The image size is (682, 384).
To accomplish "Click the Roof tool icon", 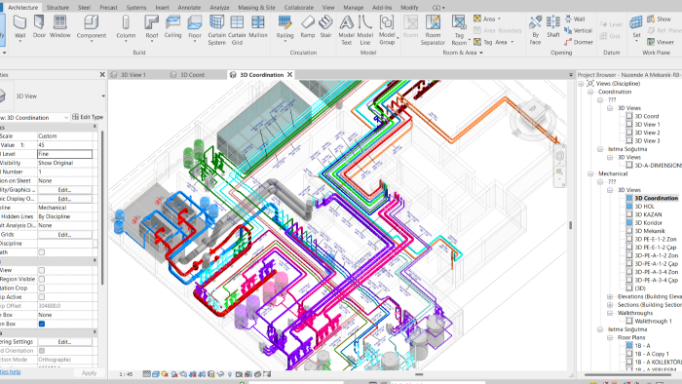I will [151, 21].
